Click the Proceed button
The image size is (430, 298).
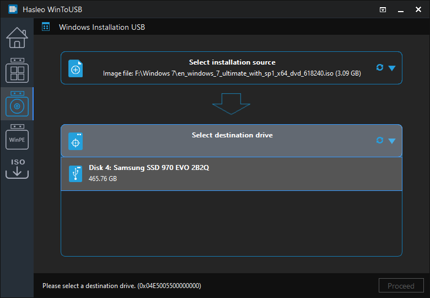tap(401, 286)
